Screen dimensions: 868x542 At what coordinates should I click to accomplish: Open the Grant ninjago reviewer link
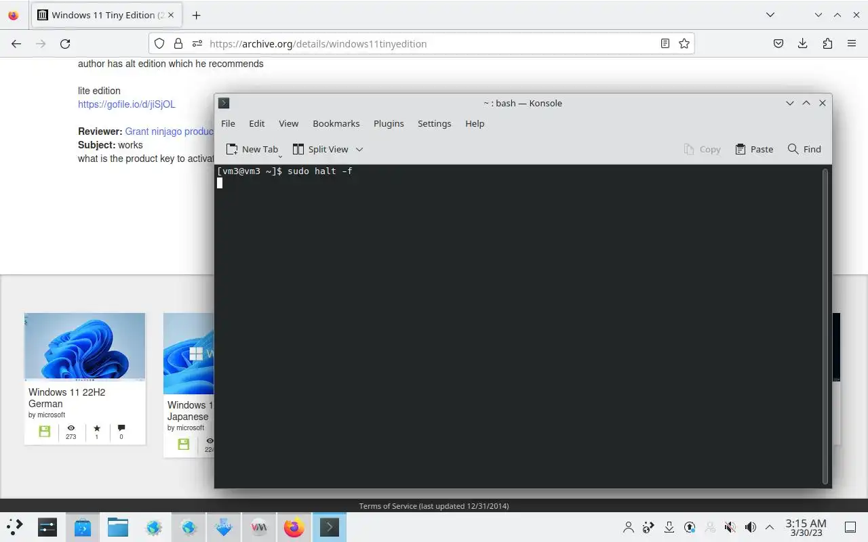point(170,131)
